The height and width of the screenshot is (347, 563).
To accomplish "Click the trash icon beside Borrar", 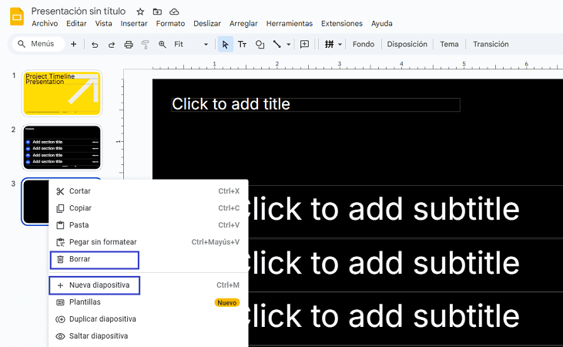I will coord(60,259).
